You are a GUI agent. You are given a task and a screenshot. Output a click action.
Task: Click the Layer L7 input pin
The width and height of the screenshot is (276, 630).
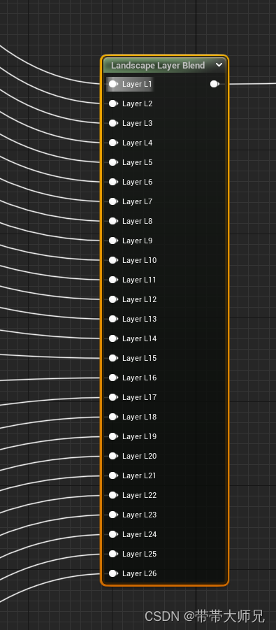point(113,201)
